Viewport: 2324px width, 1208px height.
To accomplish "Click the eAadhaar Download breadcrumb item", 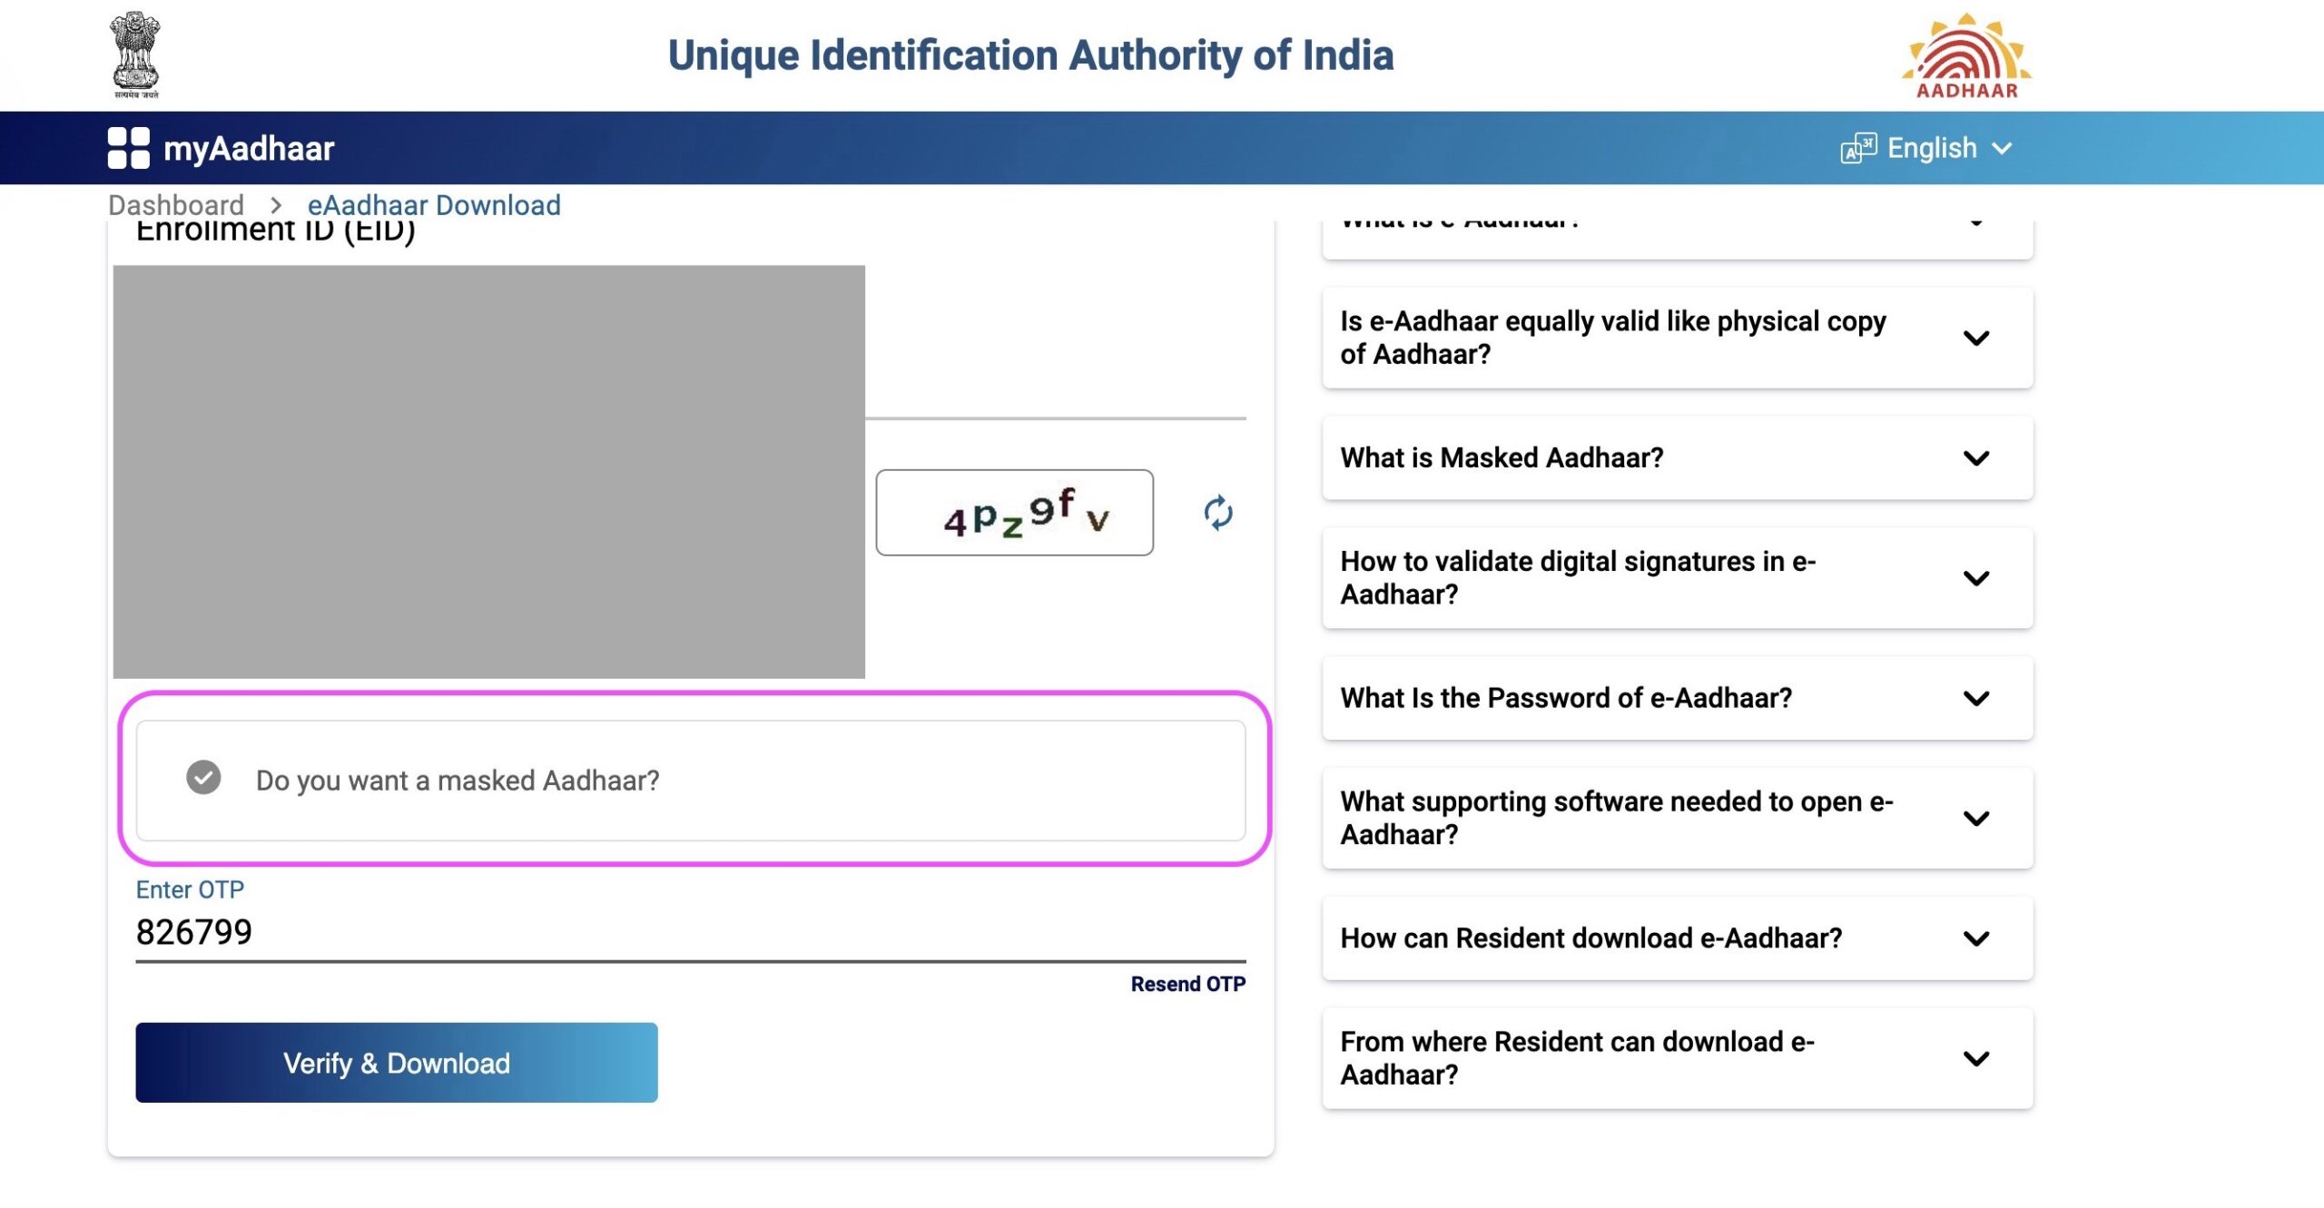I will click(x=433, y=204).
